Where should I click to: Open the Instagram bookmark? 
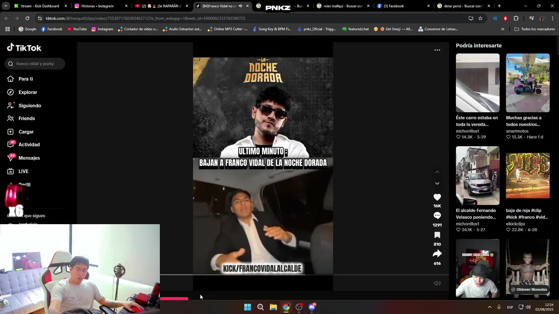coord(102,29)
